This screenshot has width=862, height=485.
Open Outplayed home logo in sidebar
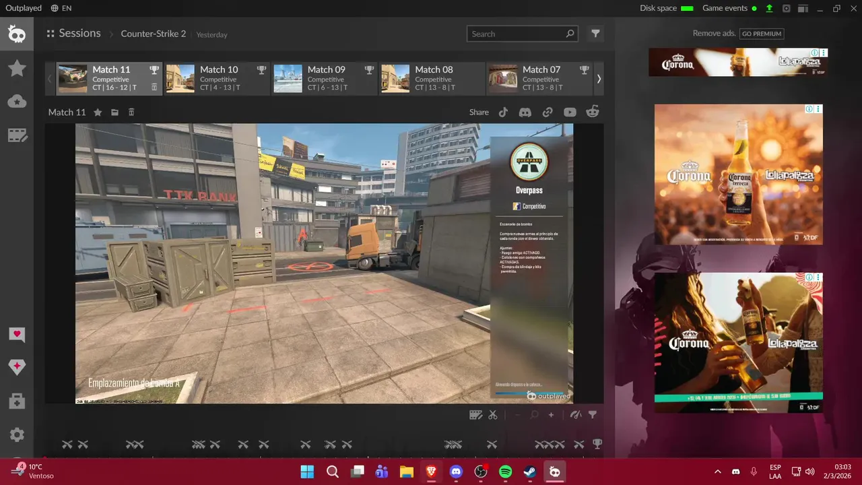click(17, 34)
